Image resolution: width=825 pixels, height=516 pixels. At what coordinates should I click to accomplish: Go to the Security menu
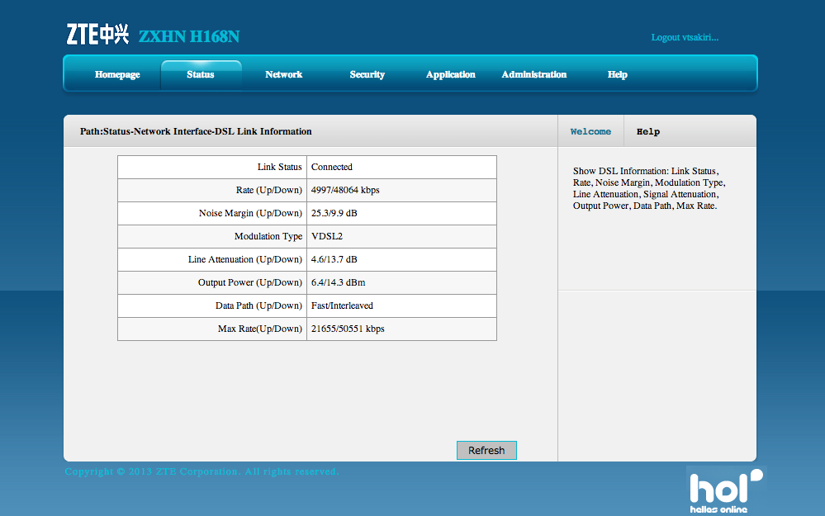367,74
